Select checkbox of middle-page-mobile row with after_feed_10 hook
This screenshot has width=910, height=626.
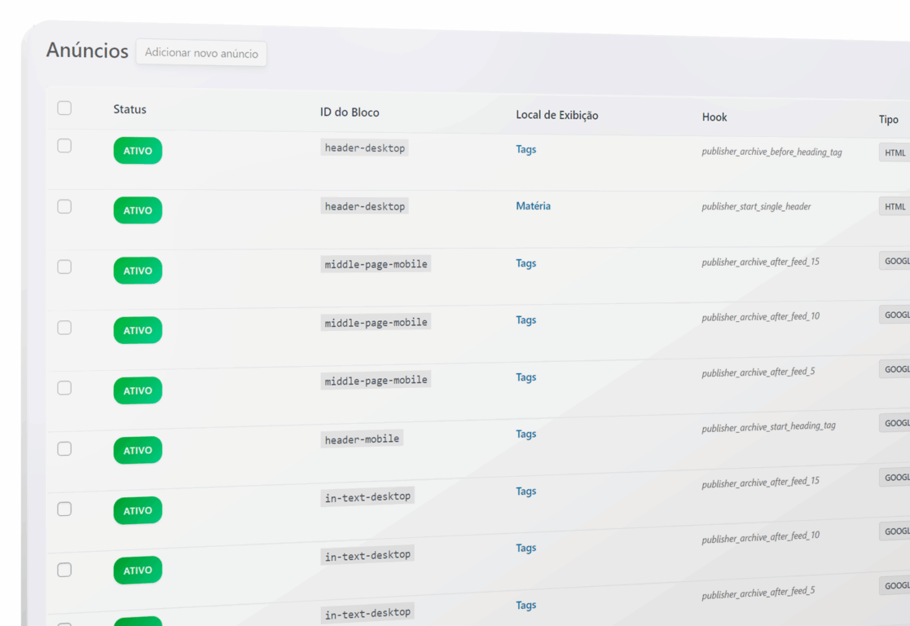64,328
